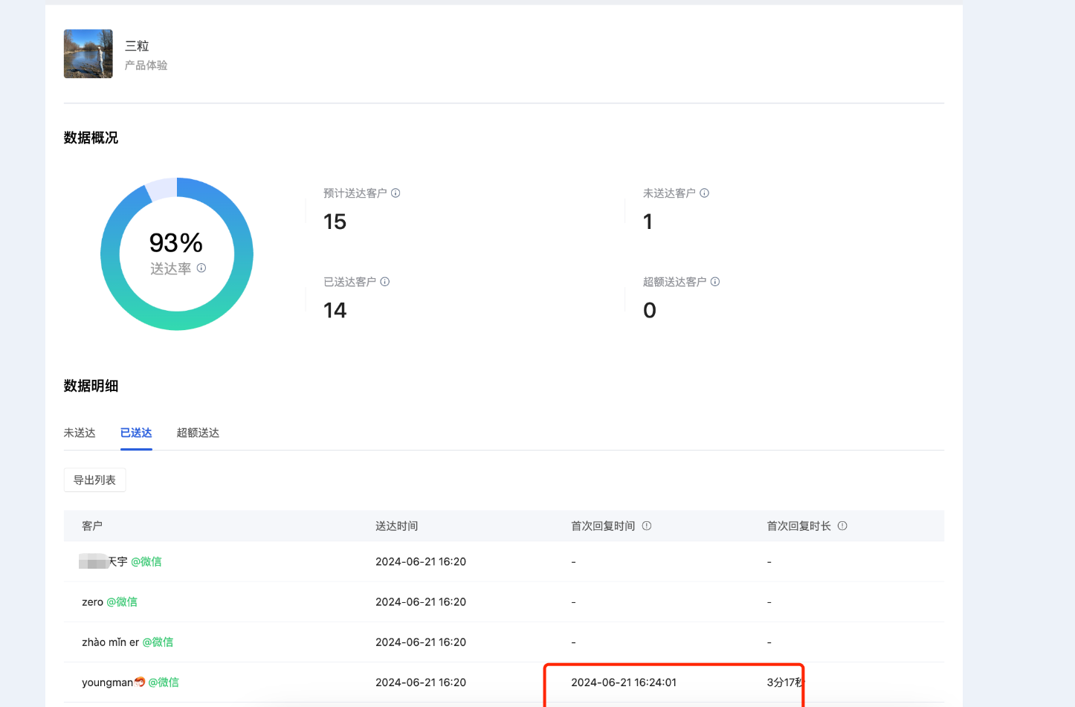Click the 预计送达客户 value 15
The height and width of the screenshot is (707, 1075).
(335, 222)
